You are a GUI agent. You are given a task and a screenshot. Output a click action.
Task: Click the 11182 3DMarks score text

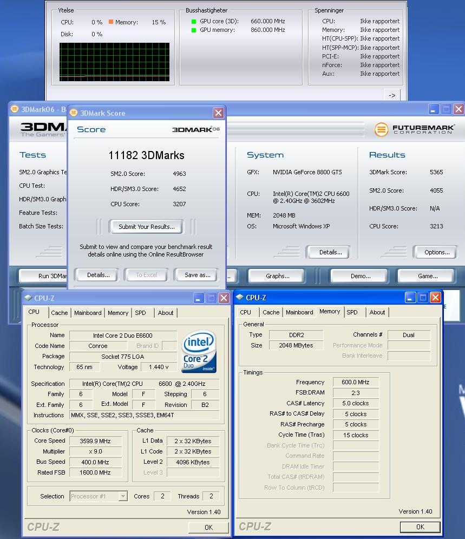(147, 155)
